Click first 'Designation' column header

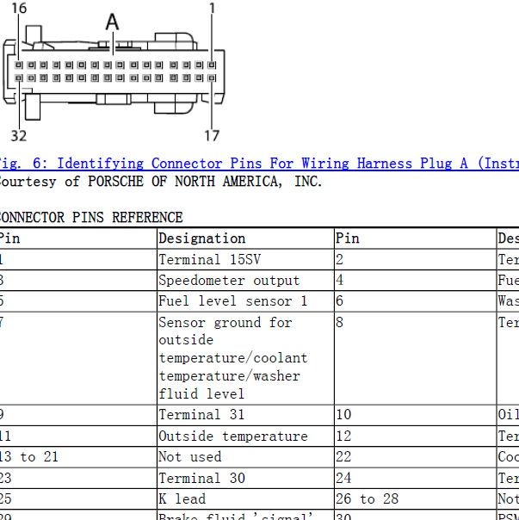tap(245, 238)
